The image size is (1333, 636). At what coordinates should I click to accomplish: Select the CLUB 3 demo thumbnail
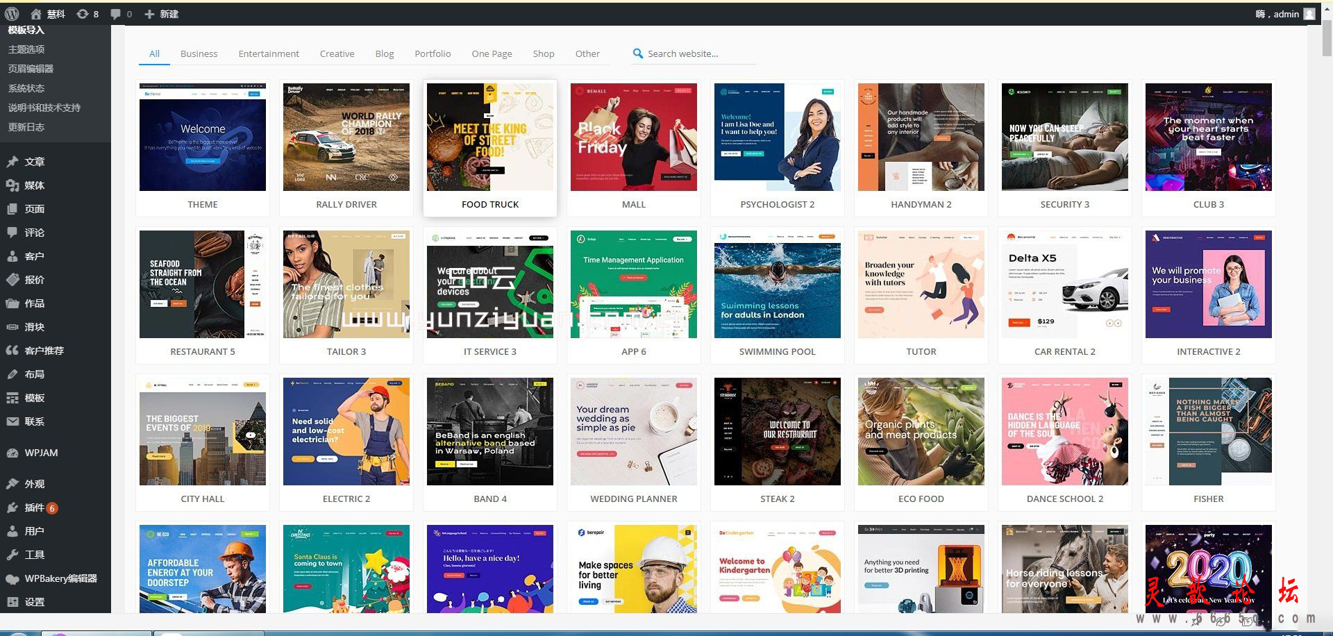[1209, 137]
